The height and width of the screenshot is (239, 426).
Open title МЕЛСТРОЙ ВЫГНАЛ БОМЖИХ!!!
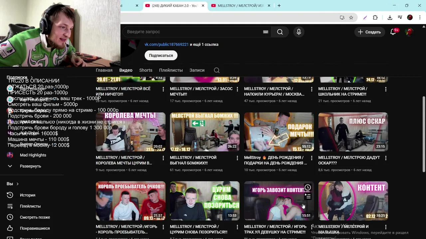[193, 160]
